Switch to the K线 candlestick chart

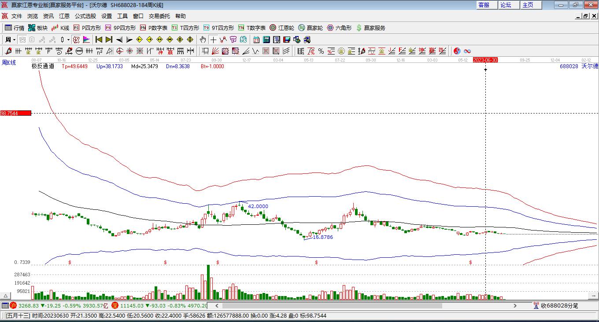pyautogui.click(x=60, y=28)
